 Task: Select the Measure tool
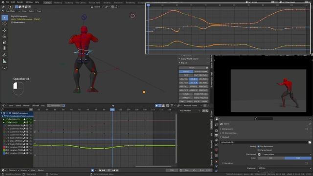[x=4, y=61]
